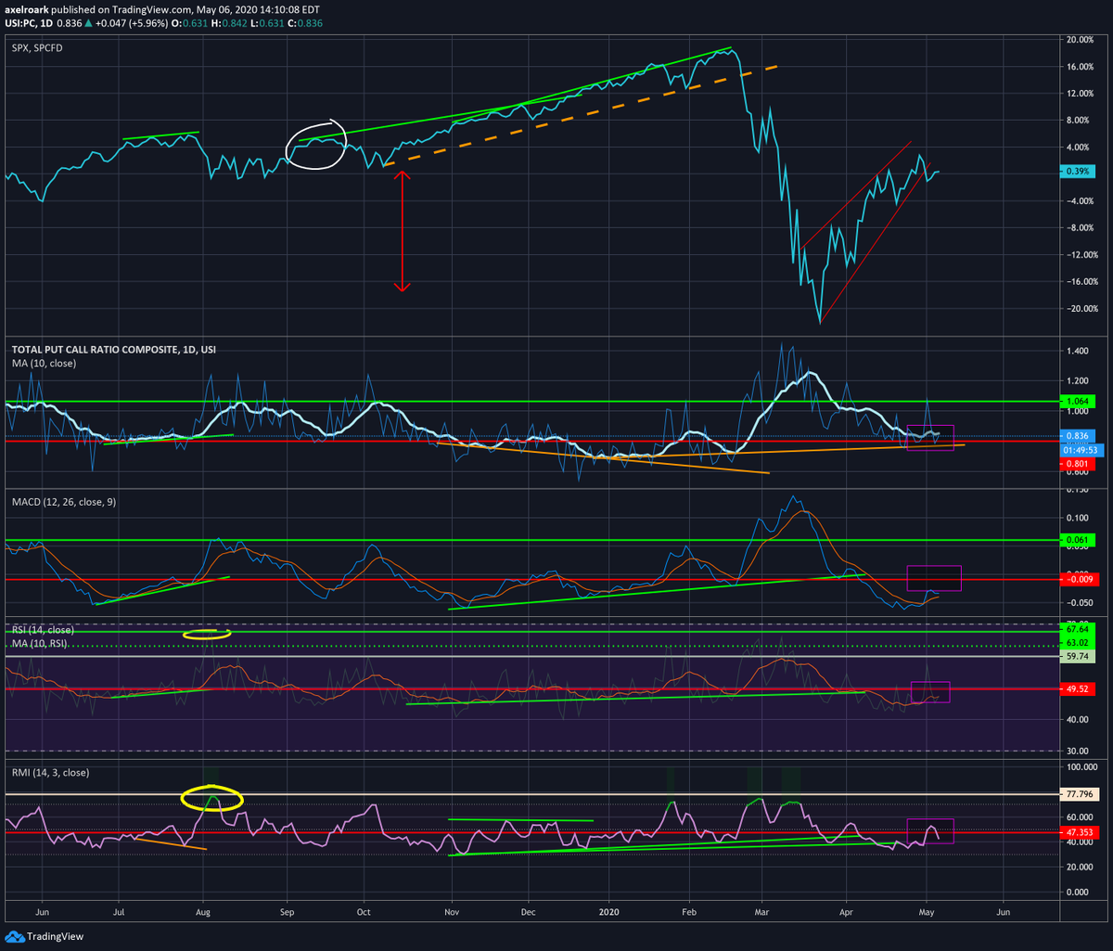Select the yellow ellipse in the RMI pane
Image resolution: width=1113 pixels, height=951 pixels.
click(211, 797)
